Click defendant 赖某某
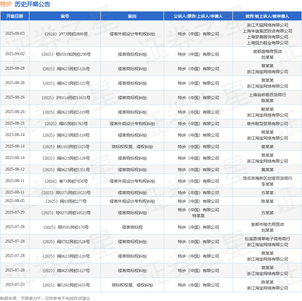 267,109
